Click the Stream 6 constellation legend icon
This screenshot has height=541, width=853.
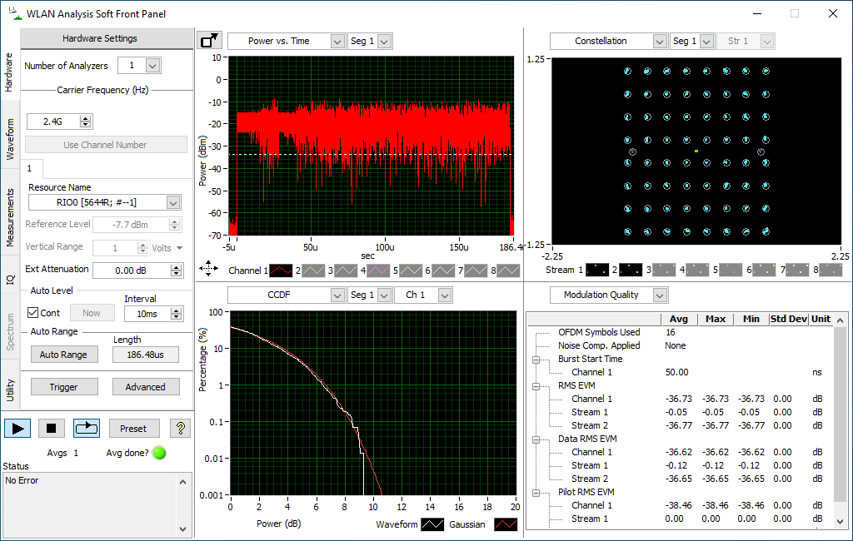(x=764, y=270)
